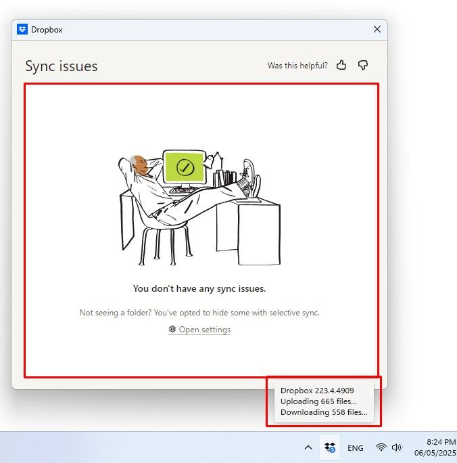Click the volume speaker icon
The image size is (457, 463).
(x=397, y=447)
